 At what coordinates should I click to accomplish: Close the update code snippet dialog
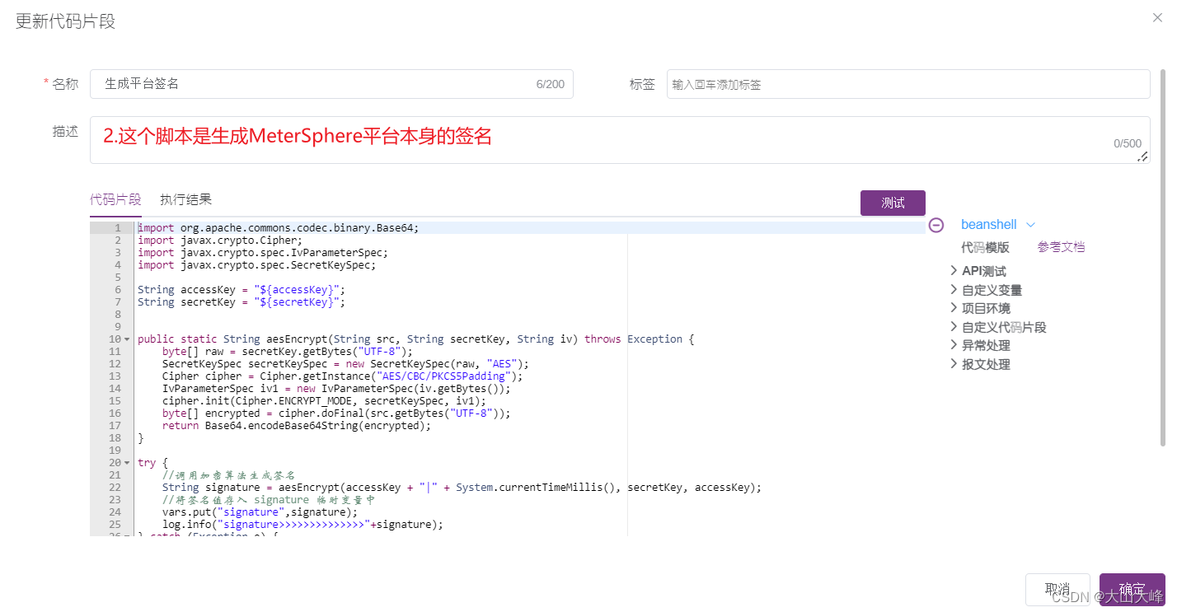click(x=1157, y=17)
